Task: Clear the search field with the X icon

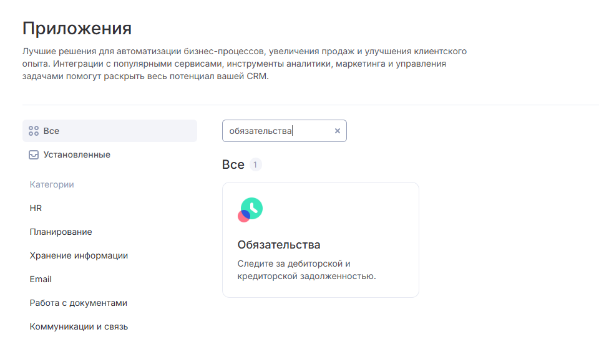Action: coord(338,131)
